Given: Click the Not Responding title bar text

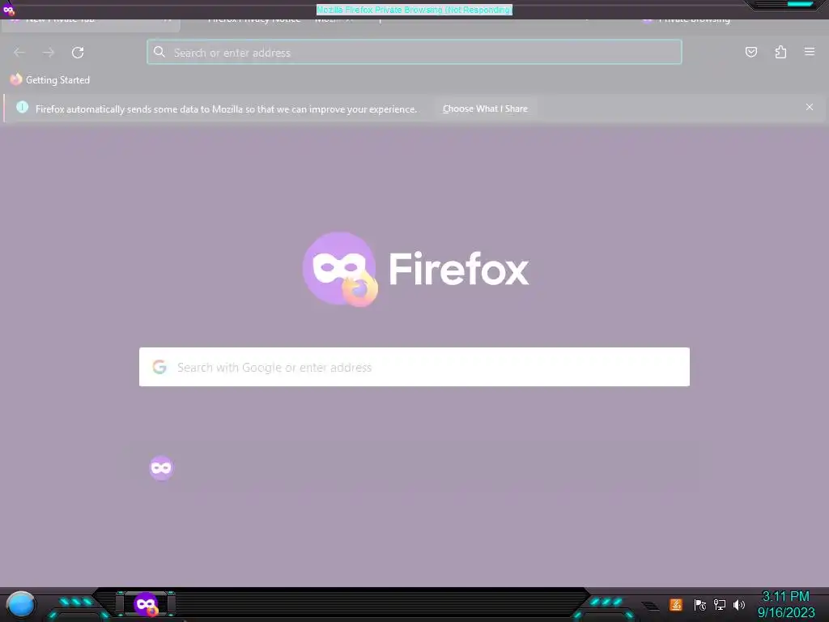Looking at the screenshot, I should tap(414, 10).
